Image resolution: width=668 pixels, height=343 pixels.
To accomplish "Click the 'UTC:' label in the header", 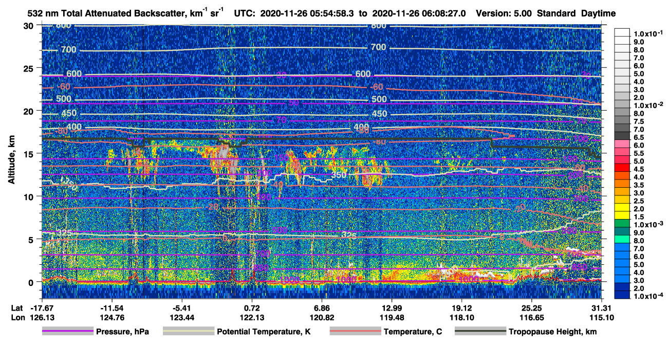I will click(245, 13).
